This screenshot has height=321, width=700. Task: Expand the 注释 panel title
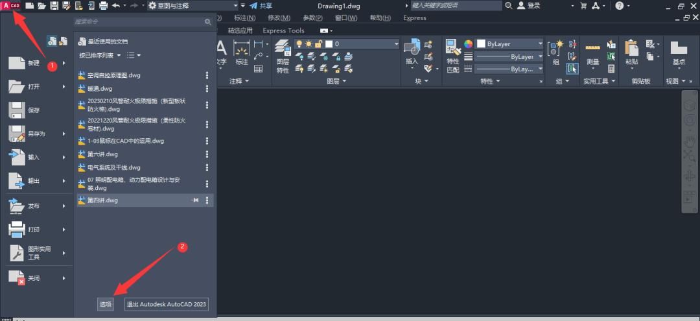tap(239, 81)
